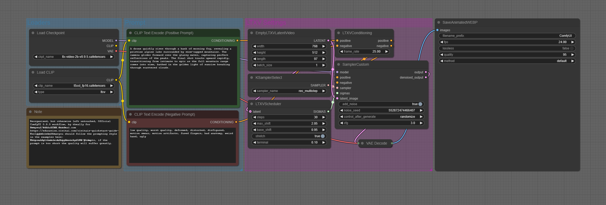
Task: Click the images input socket on SaveAnimatedWEBP
Action: click(437, 30)
